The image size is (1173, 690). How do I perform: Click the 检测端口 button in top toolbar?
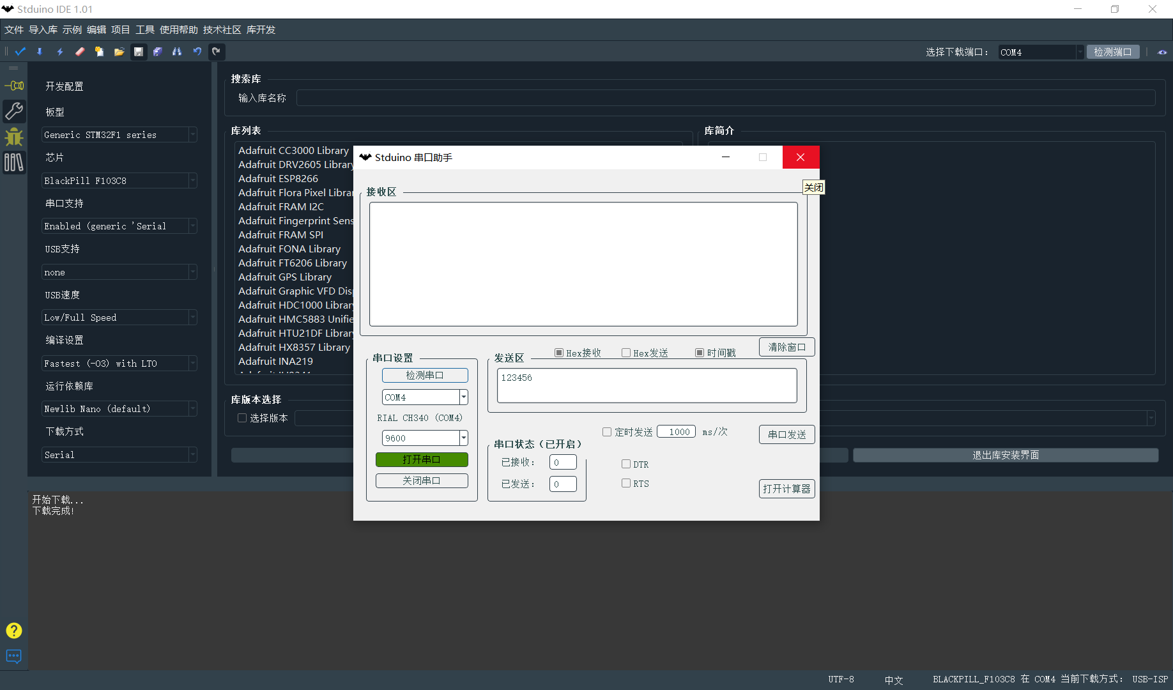click(1113, 52)
